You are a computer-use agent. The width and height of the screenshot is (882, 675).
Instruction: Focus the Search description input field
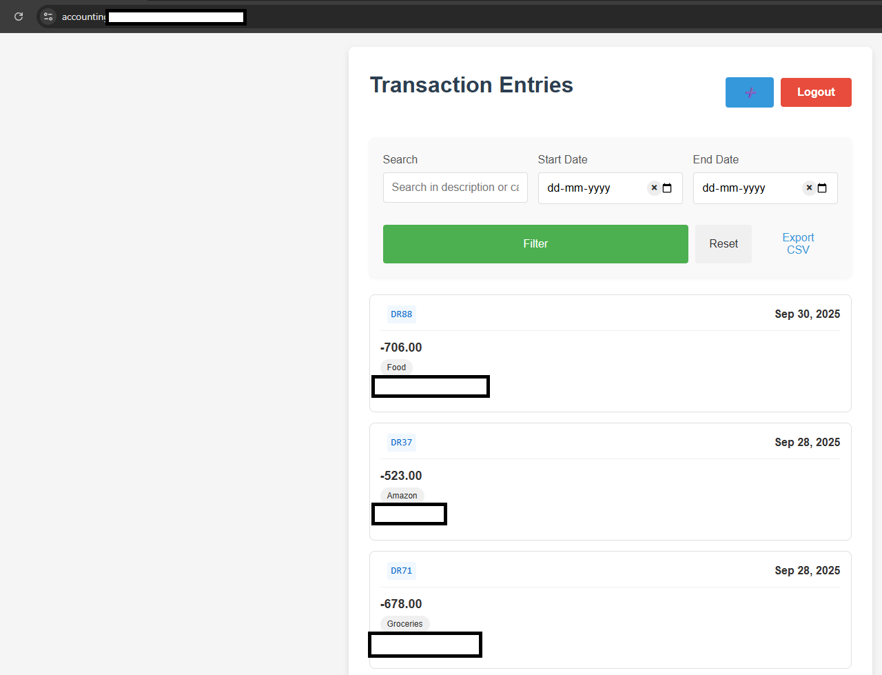(455, 188)
